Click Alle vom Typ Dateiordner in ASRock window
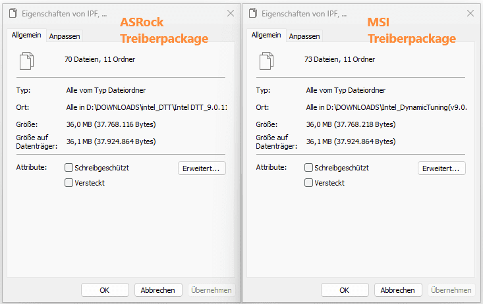This screenshot has width=483, height=304. [106, 90]
